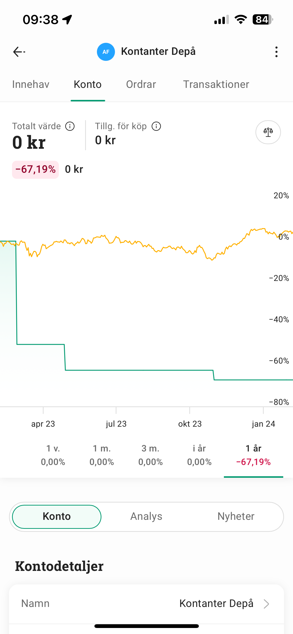Open the three-dot more options menu
This screenshot has width=293, height=634.
tap(276, 52)
